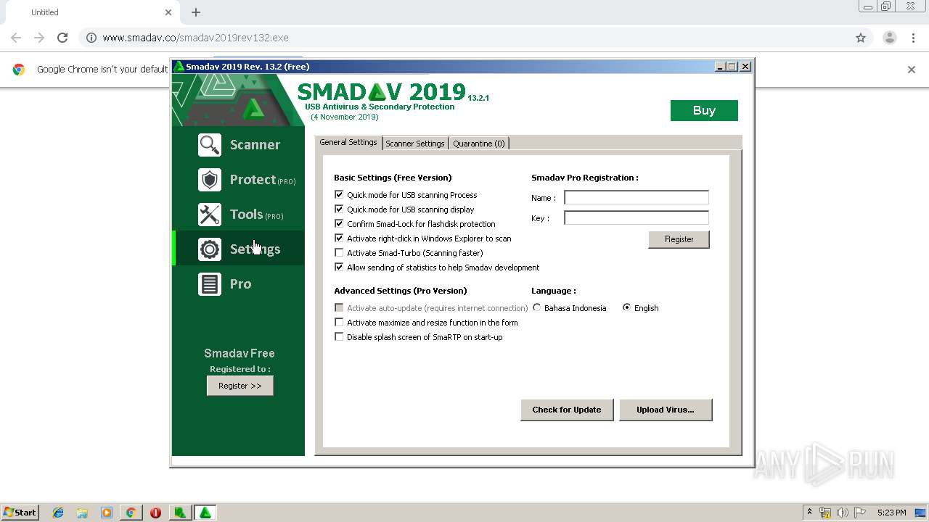The height and width of the screenshot is (522, 929).
Task: View site information icon in address bar
Action: point(91,38)
